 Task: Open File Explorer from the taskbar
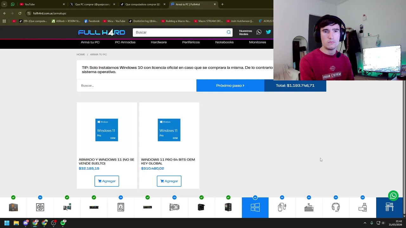pos(16,223)
